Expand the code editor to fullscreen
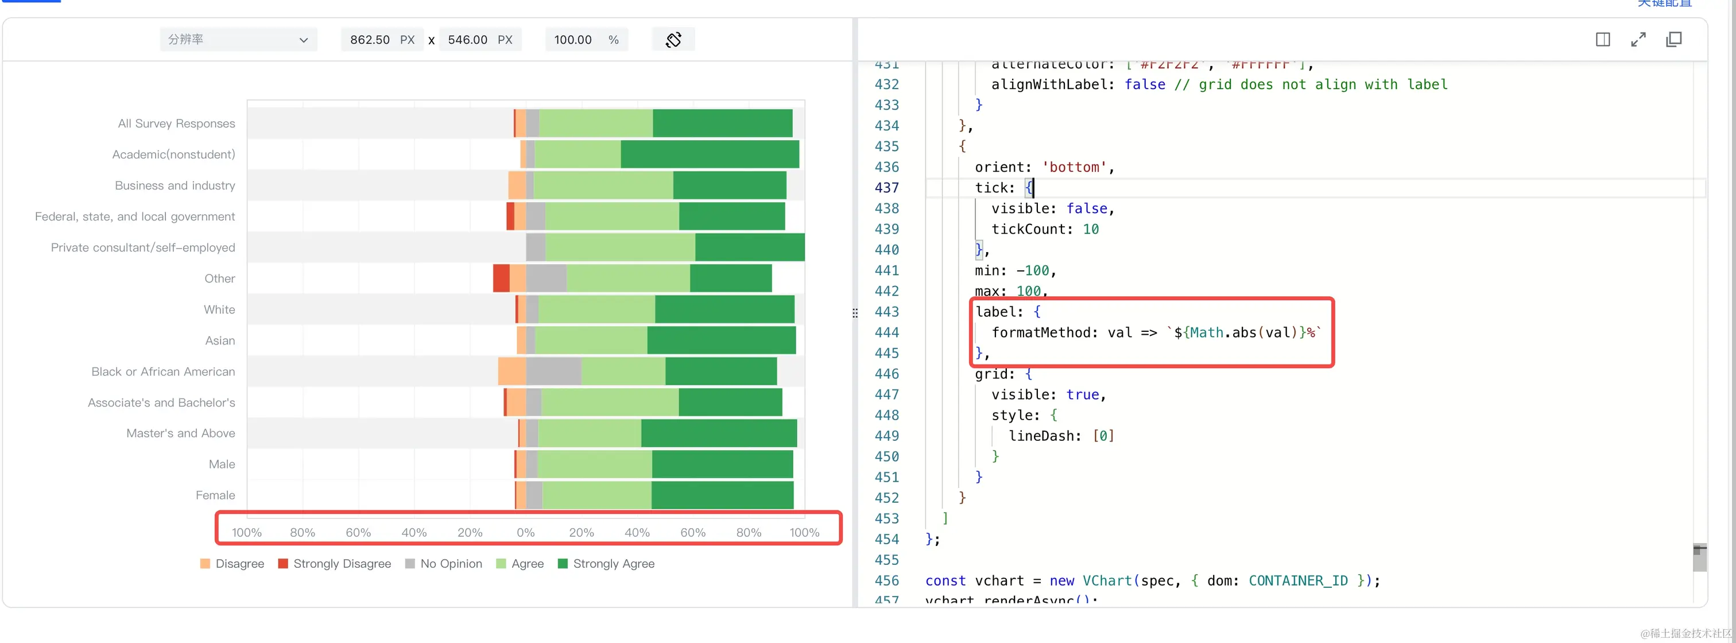Viewport: 1736px width, 643px height. click(x=1638, y=40)
